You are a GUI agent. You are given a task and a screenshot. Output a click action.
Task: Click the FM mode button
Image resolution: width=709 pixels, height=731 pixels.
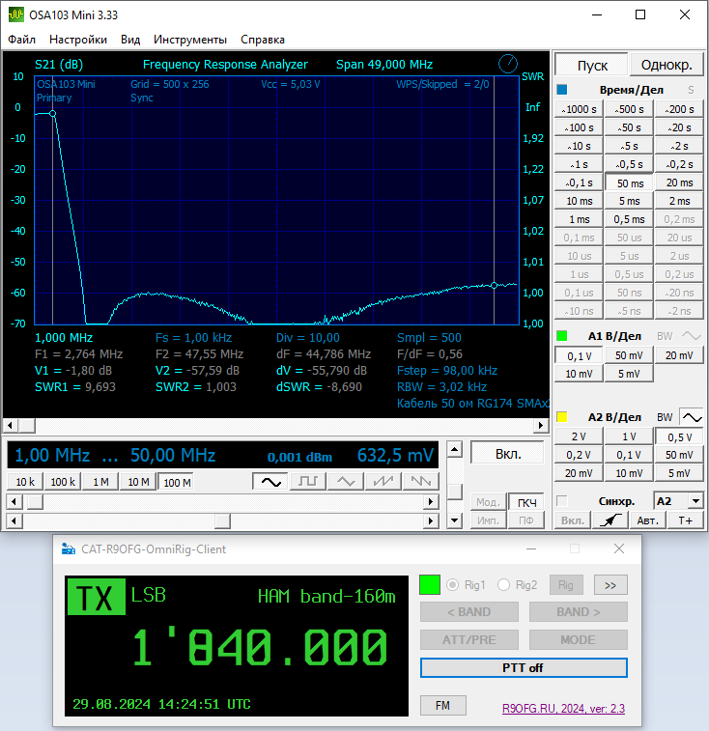point(442,705)
